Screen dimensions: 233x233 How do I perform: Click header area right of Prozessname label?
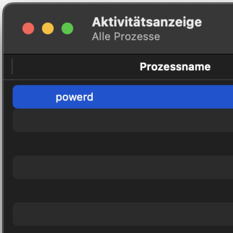pyautogui.click(x=222, y=67)
